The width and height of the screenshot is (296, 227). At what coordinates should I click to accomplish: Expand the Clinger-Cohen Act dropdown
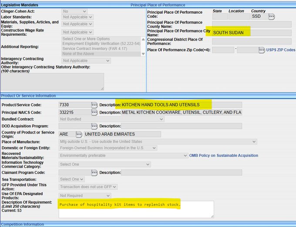coord(74,11)
